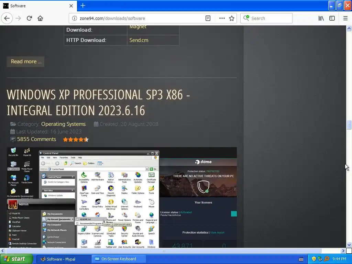352x264 pixels.
Task: Select the Software browser tab
Action: point(38,5)
